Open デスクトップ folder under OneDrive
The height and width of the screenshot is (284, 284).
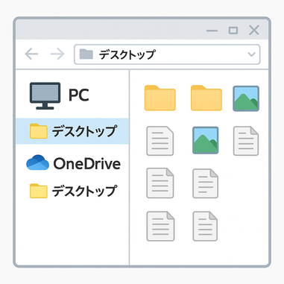click(73, 191)
